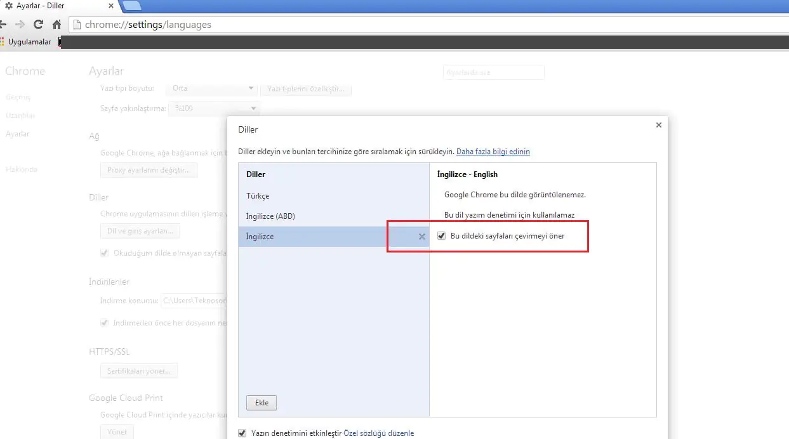Navigate back using the back arrow
This screenshot has height=439, width=789.
(x=4, y=24)
